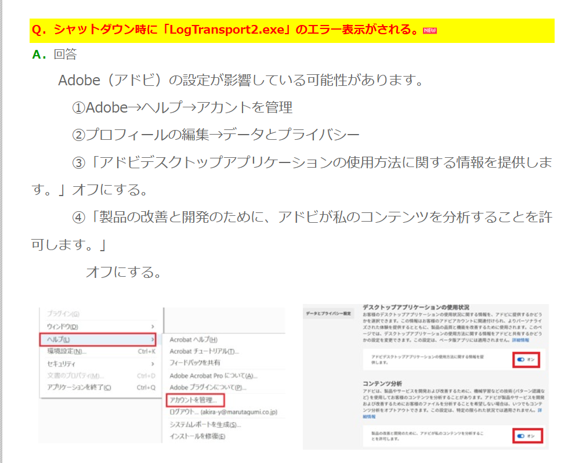Select フィードバックを共有 menu entry

(x=195, y=363)
